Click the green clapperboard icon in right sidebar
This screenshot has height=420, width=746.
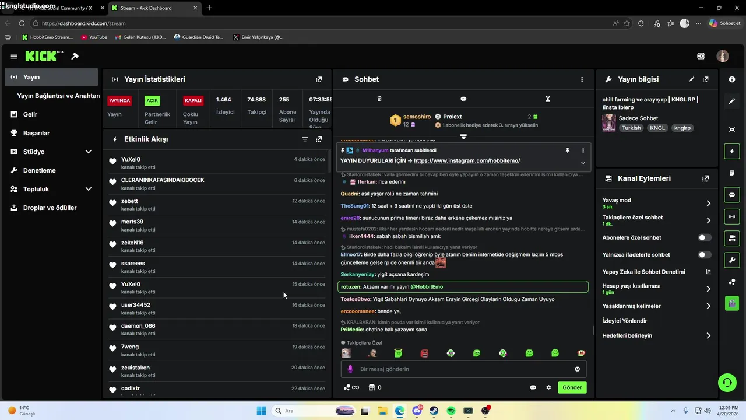click(x=732, y=303)
